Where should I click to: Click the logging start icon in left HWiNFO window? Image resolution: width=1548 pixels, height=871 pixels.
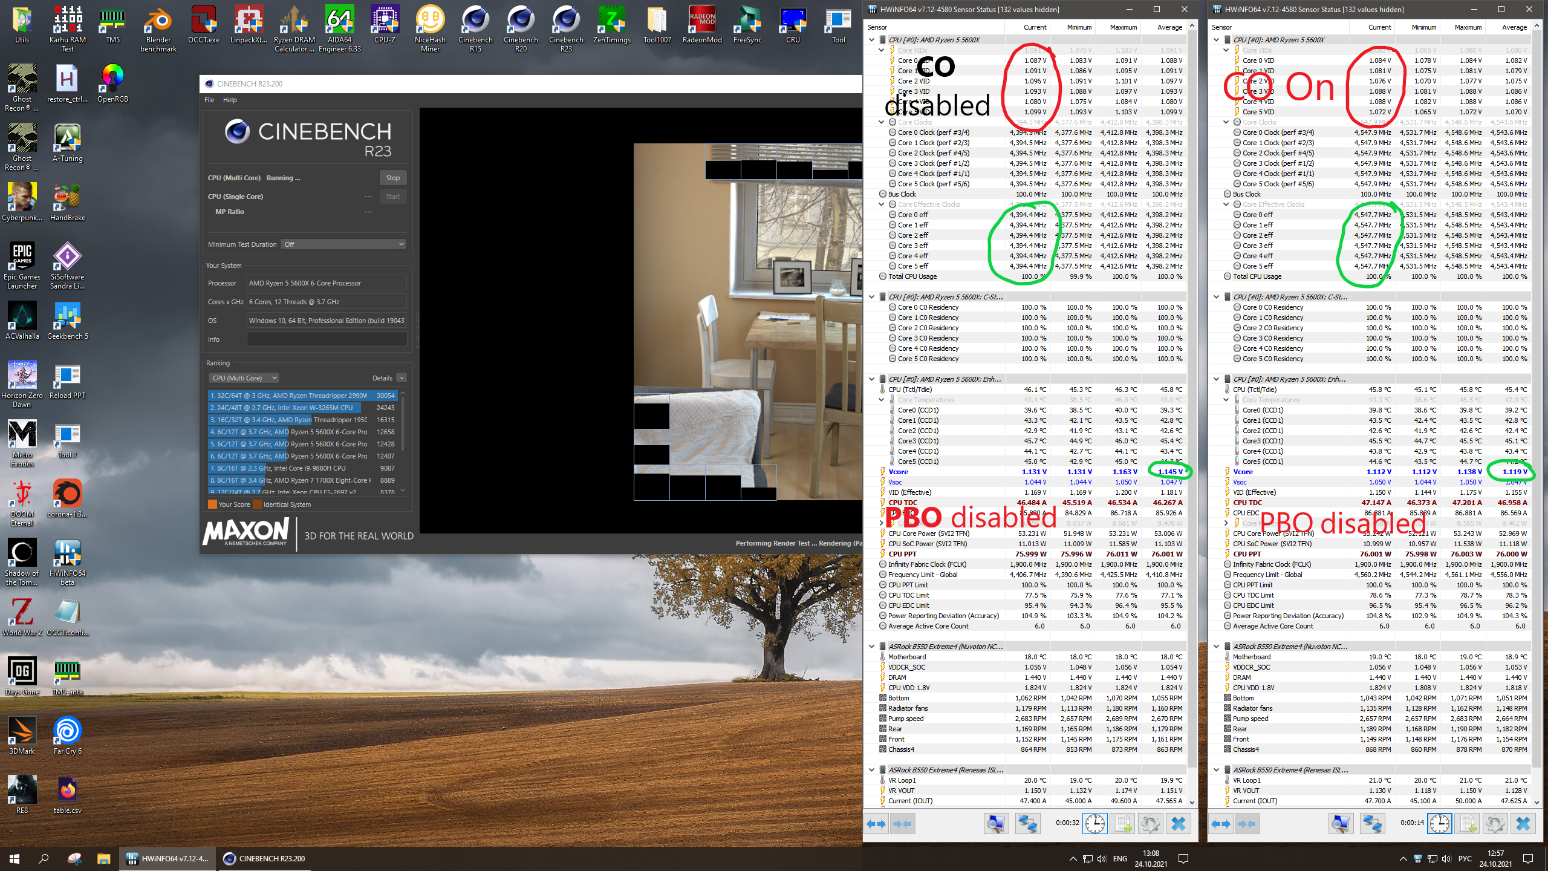[x=1123, y=824]
